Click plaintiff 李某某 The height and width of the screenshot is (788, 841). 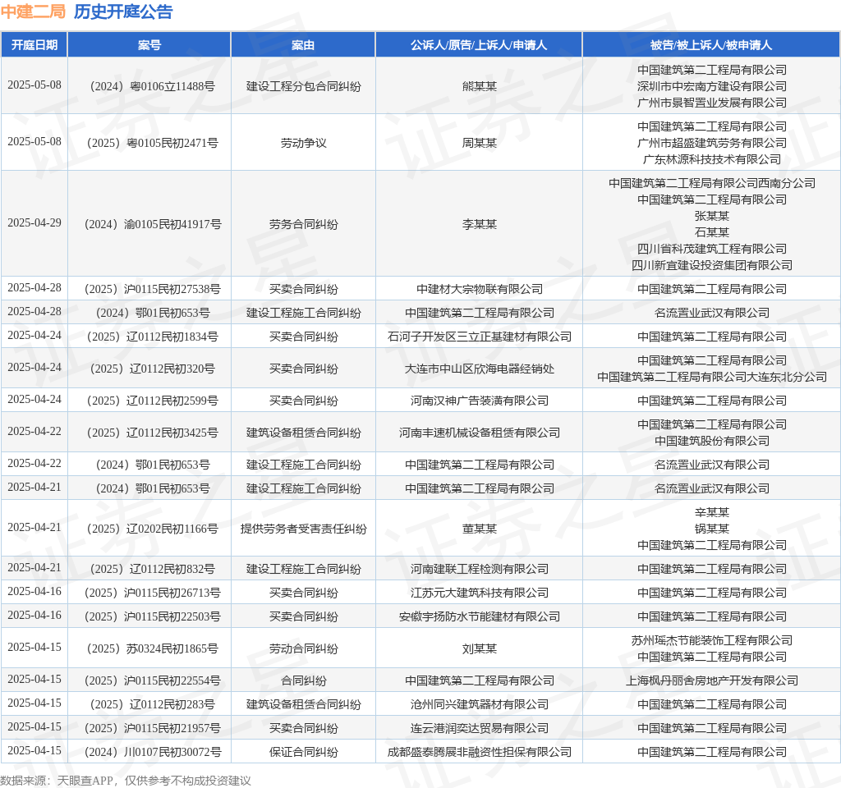coord(480,224)
